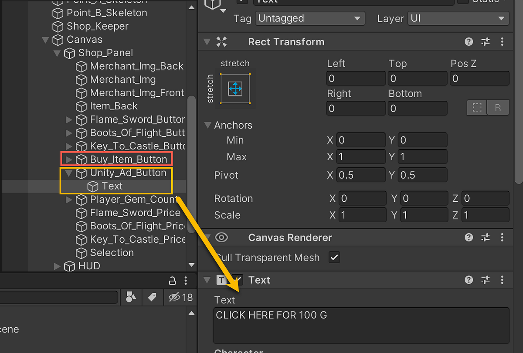
Task: Click the unlocked padlock icon
Action: (x=172, y=281)
